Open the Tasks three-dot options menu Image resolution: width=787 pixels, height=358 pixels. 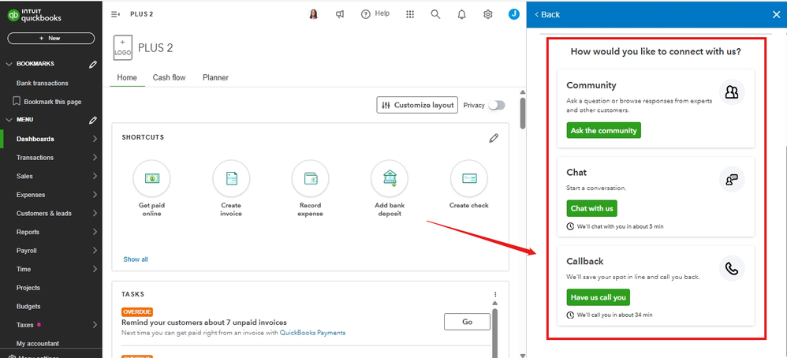(495, 294)
